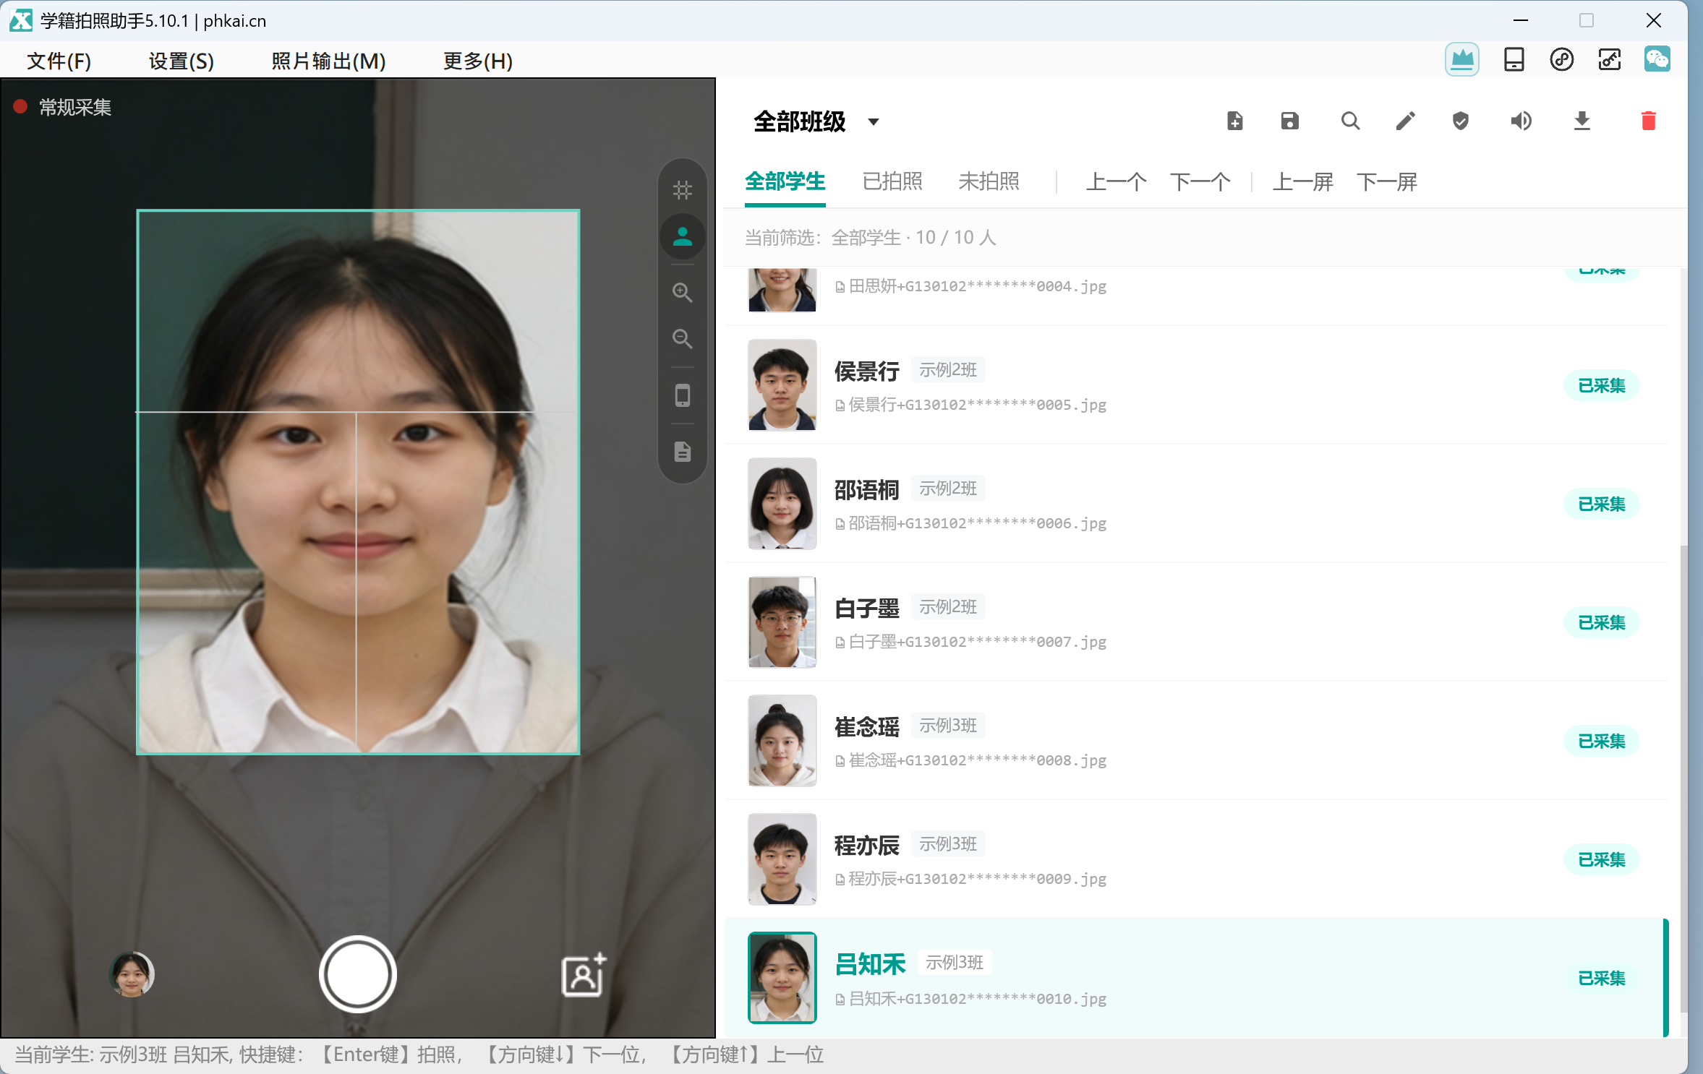Select student 崔念瑶 in list
1703x1074 pixels.
coord(1197,740)
